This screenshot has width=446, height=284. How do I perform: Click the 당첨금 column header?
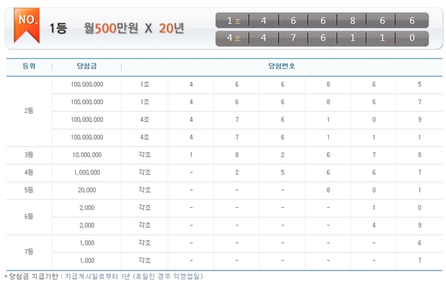point(86,66)
